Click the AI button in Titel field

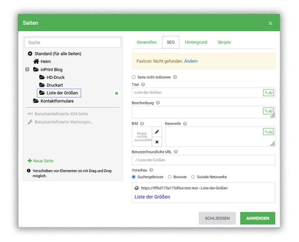269,93
